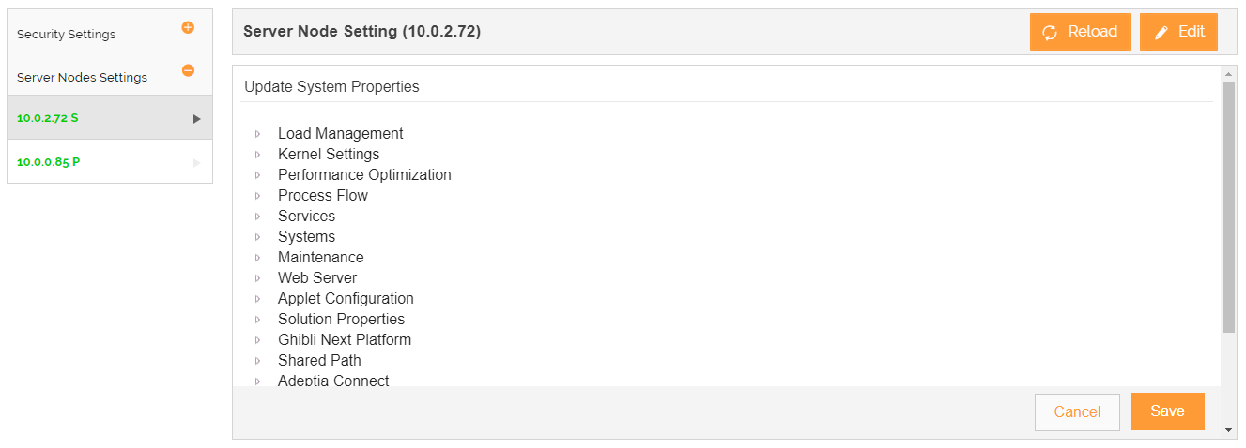This screenshot has height=448, width=1246.
Task: Click the arrow icon beside 10.0.2.72 S
Action: pyautogui.click(x=197, y=119)
